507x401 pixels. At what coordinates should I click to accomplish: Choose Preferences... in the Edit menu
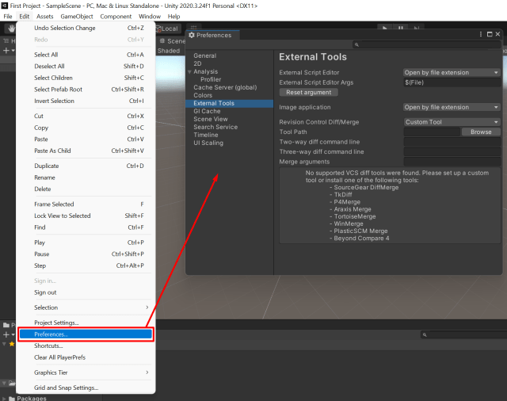pos(86,334)
